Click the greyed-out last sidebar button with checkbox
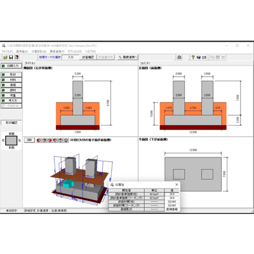The height and width of the screenshot is (254, 254). pyautogui.click(x=11, y=106)
